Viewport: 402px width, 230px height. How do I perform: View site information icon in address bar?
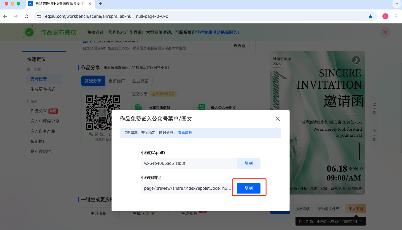tap(39, 17)
